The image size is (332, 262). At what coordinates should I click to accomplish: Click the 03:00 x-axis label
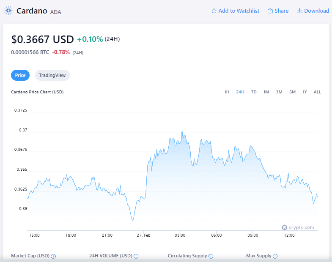(x=180, y=235)
